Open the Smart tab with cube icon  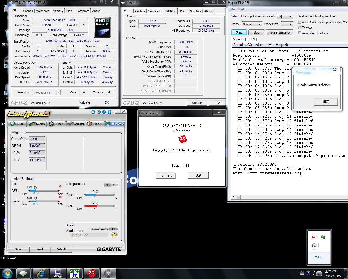(94, 124)
